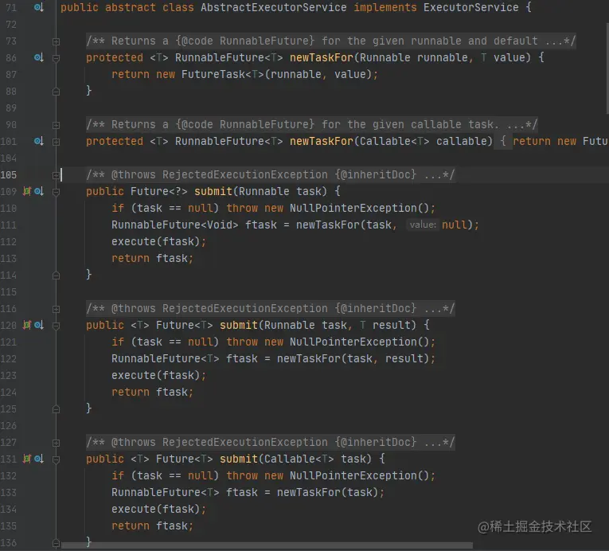Screen dimensions: 609x551
Task: Click 'RunnableFuture<Void>' type on line 111
Action: [175, 225]
